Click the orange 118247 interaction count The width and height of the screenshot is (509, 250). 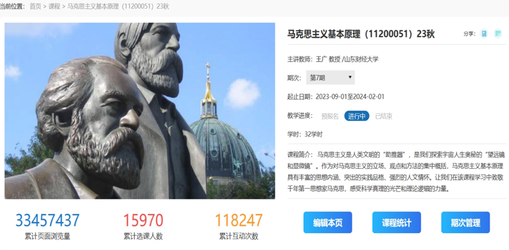pos(239,220)
